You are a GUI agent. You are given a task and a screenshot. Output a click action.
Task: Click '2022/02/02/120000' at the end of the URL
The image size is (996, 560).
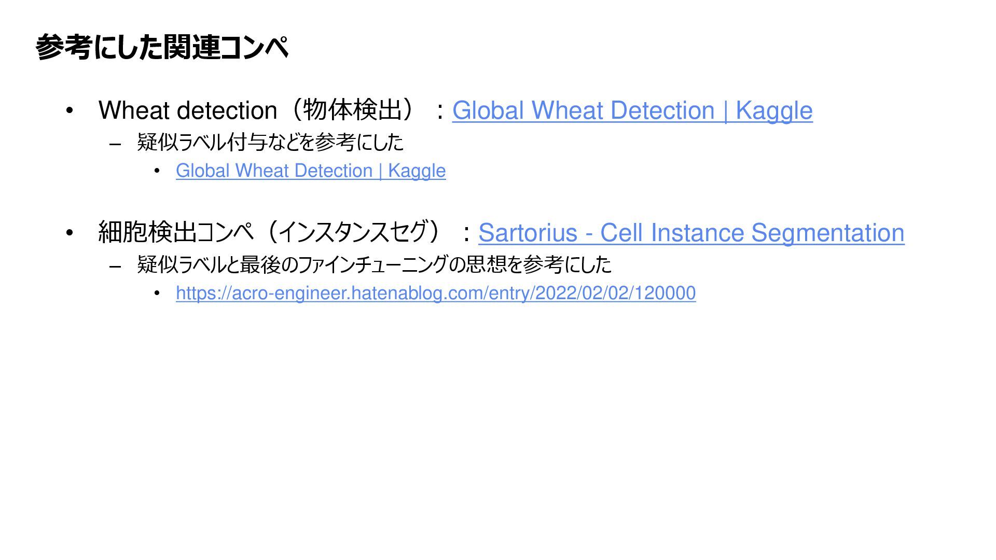(615, 293)
